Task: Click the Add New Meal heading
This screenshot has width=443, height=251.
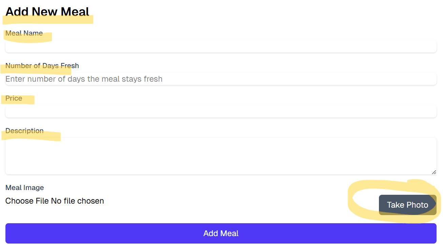Action: point(47,12)
